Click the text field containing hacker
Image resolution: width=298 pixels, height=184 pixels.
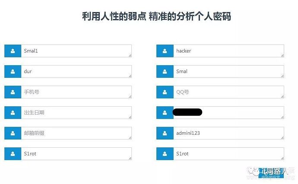(x=228, y=51)
